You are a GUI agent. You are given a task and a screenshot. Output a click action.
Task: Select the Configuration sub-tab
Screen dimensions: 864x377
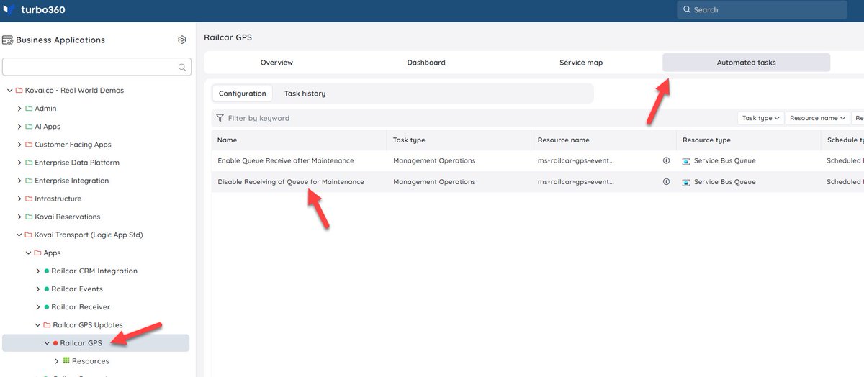[x=243, y=94]
